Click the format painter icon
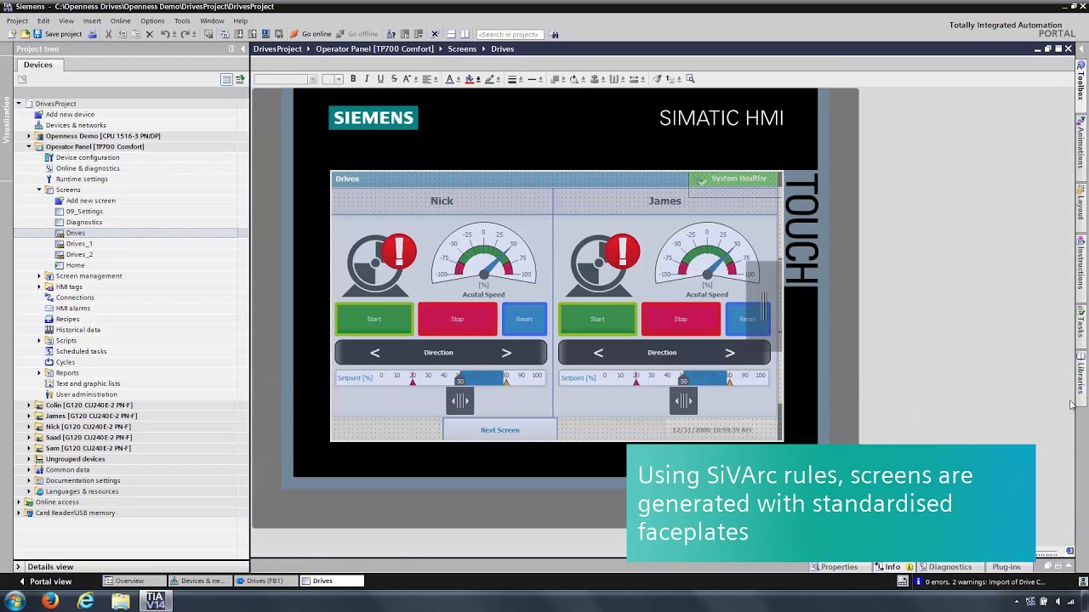 657,78
